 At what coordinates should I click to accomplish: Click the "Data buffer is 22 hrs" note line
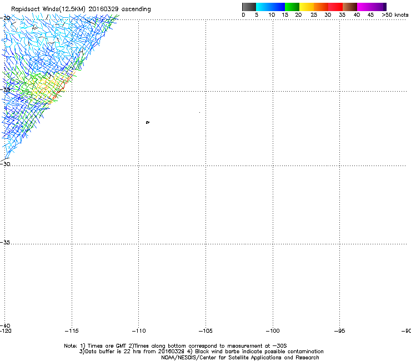pos(201,352)
